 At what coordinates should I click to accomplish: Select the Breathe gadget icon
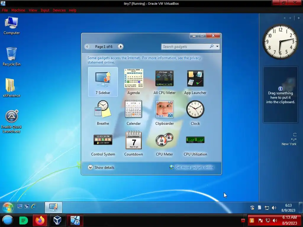(x=103, y=109)
